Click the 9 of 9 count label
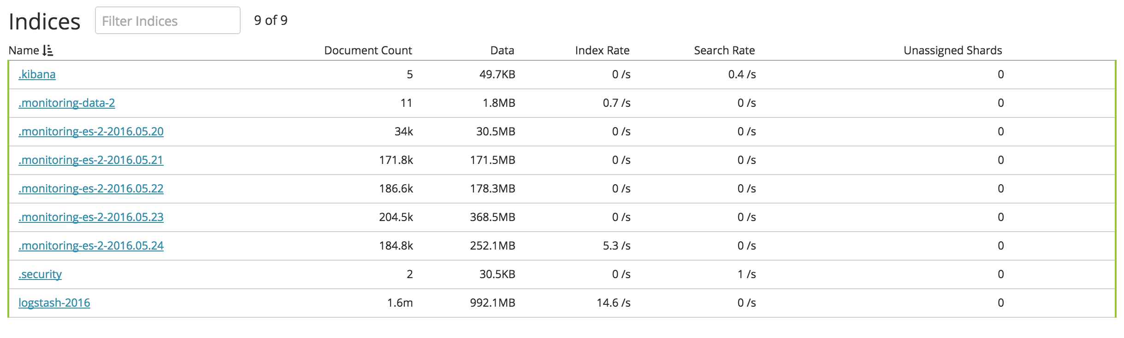This screenshot has height=338, width=1124. [x=271, y=21]
